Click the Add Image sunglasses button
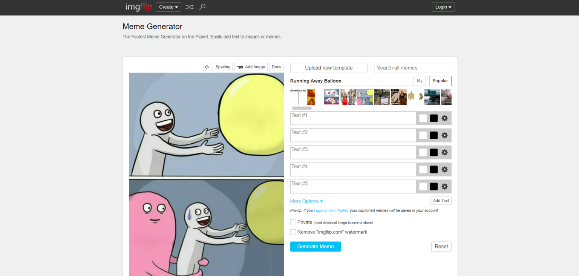This screenshot has height=276, width=579. 251,67
